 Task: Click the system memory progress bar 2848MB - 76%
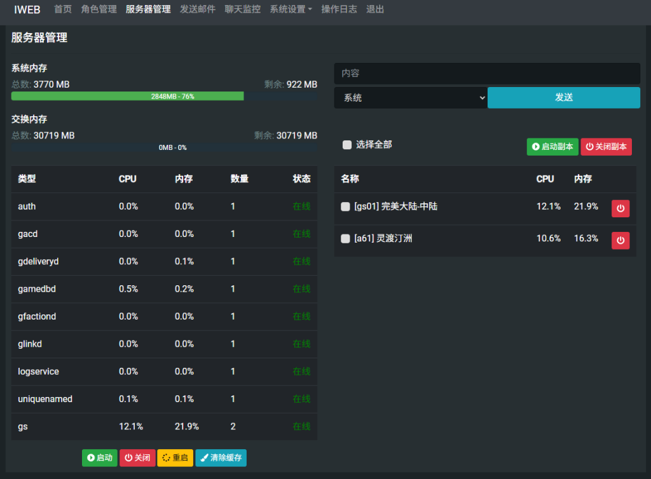[164, 96]
